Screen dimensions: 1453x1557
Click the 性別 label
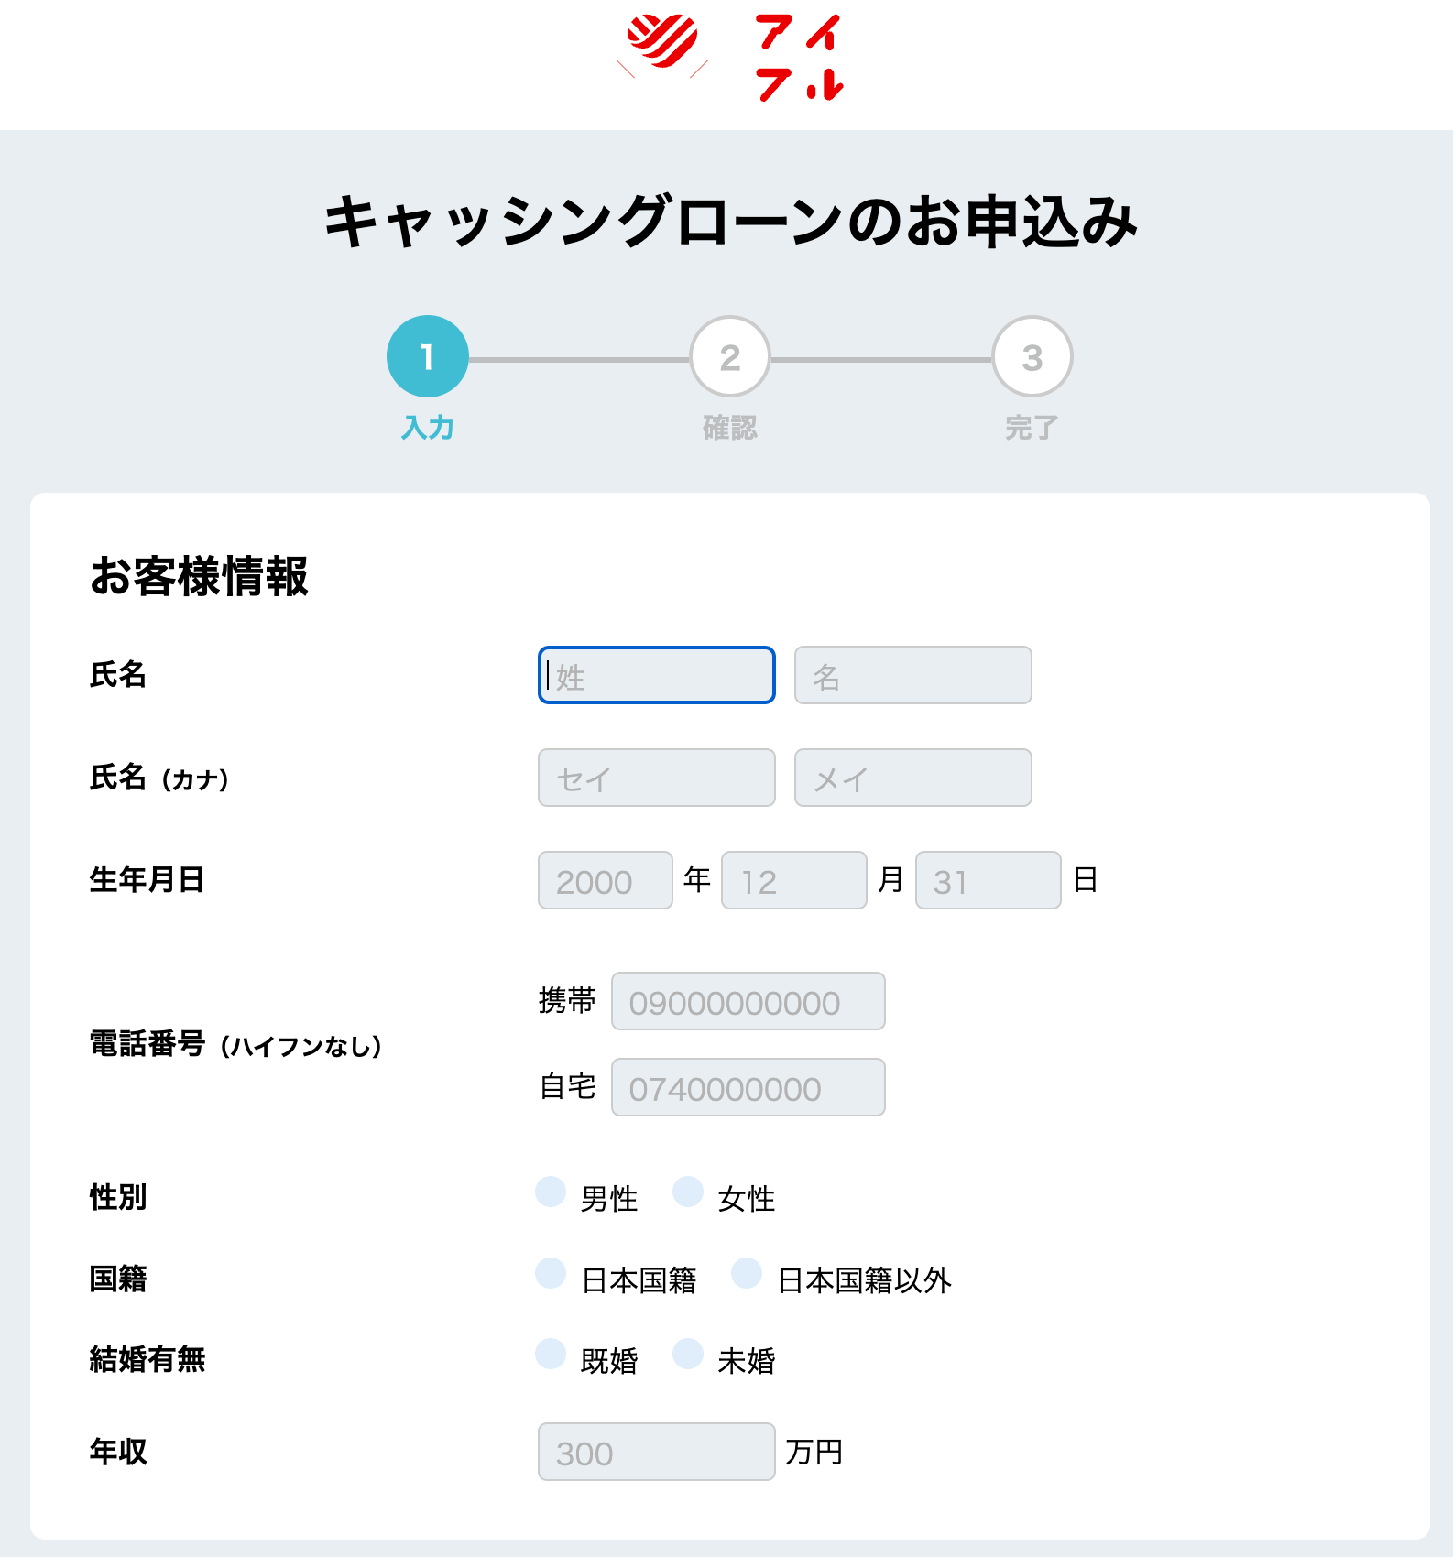point(118,1197)
